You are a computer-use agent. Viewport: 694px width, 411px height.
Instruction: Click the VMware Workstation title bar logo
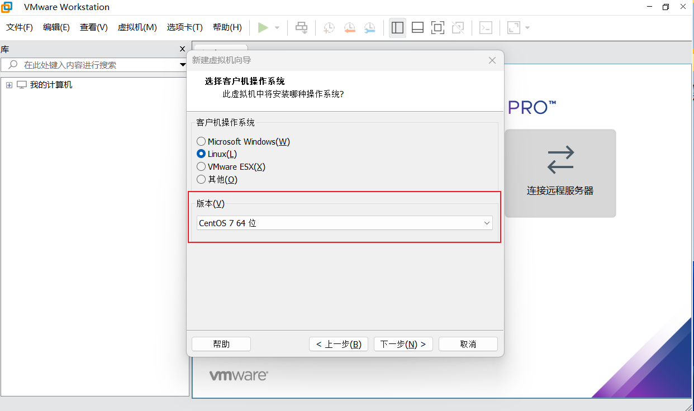click(x=7, y=7)
